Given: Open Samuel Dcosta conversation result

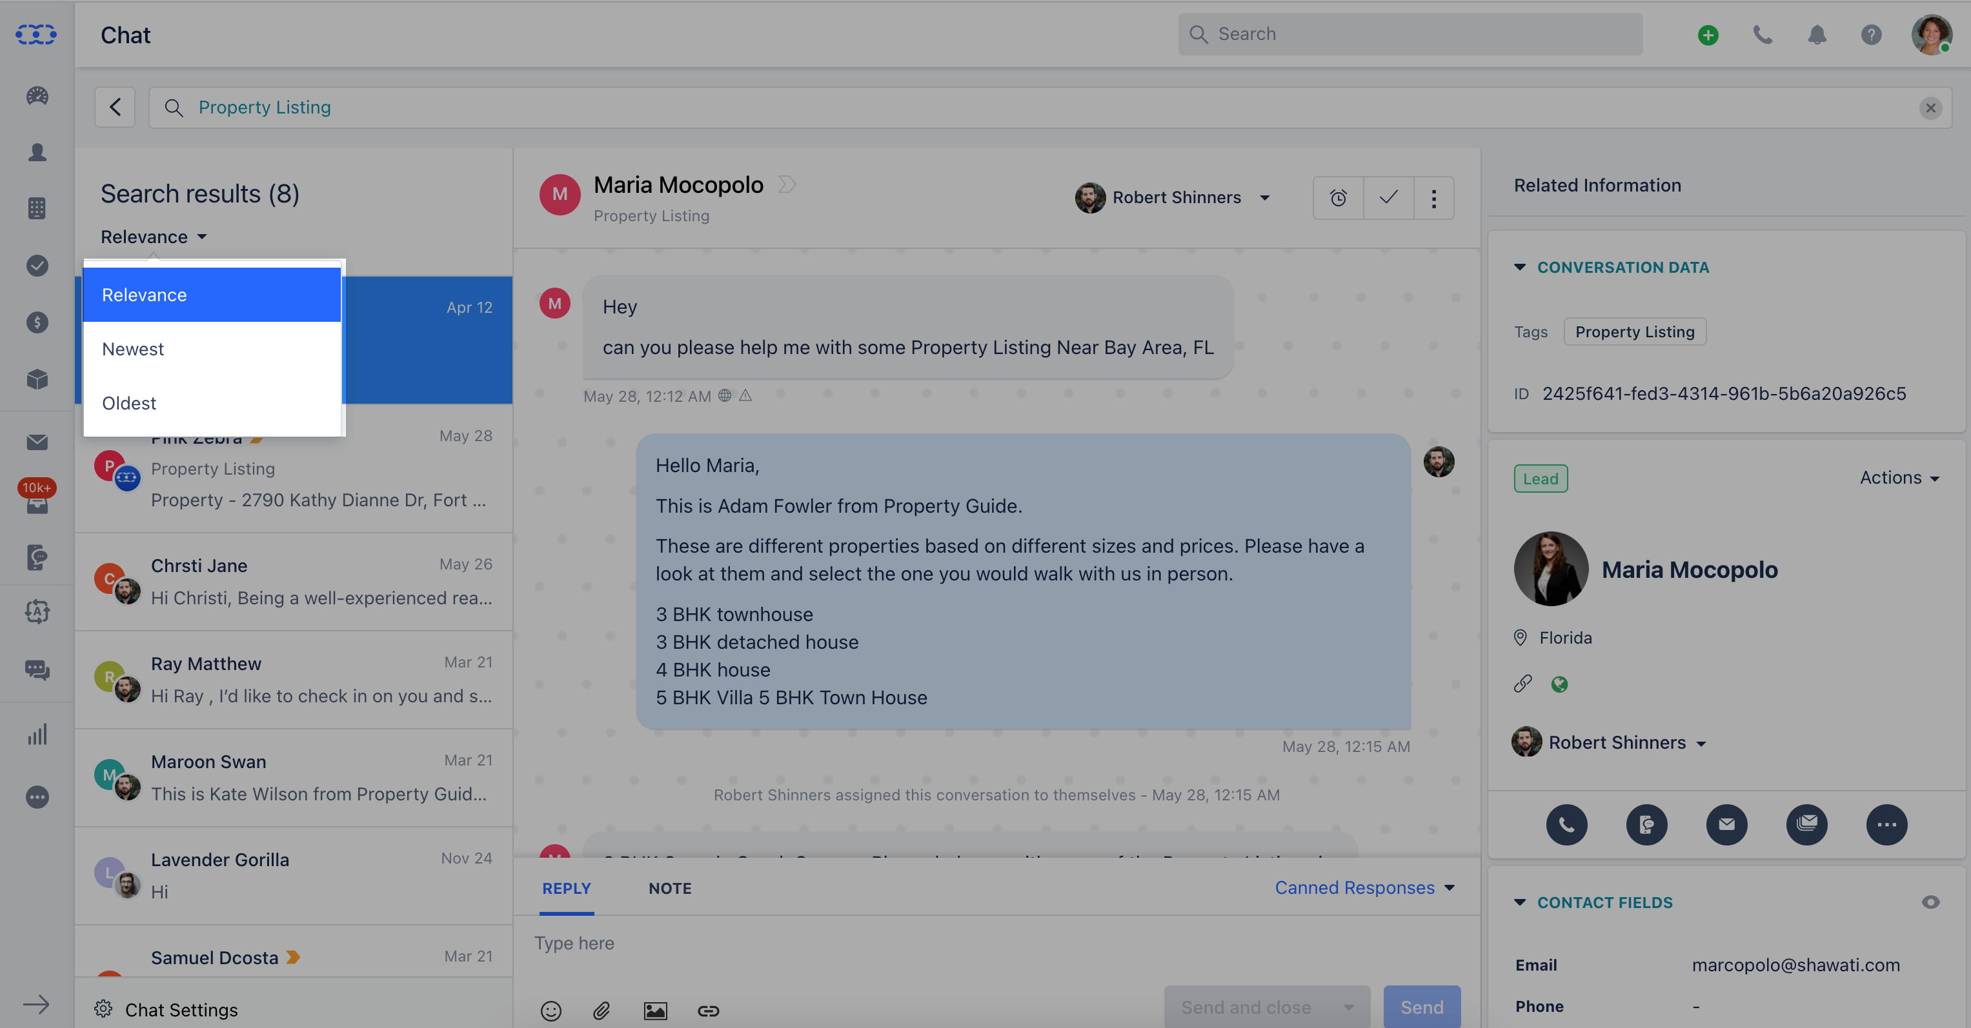Looking at the screenshot, I should click(294, 951).
